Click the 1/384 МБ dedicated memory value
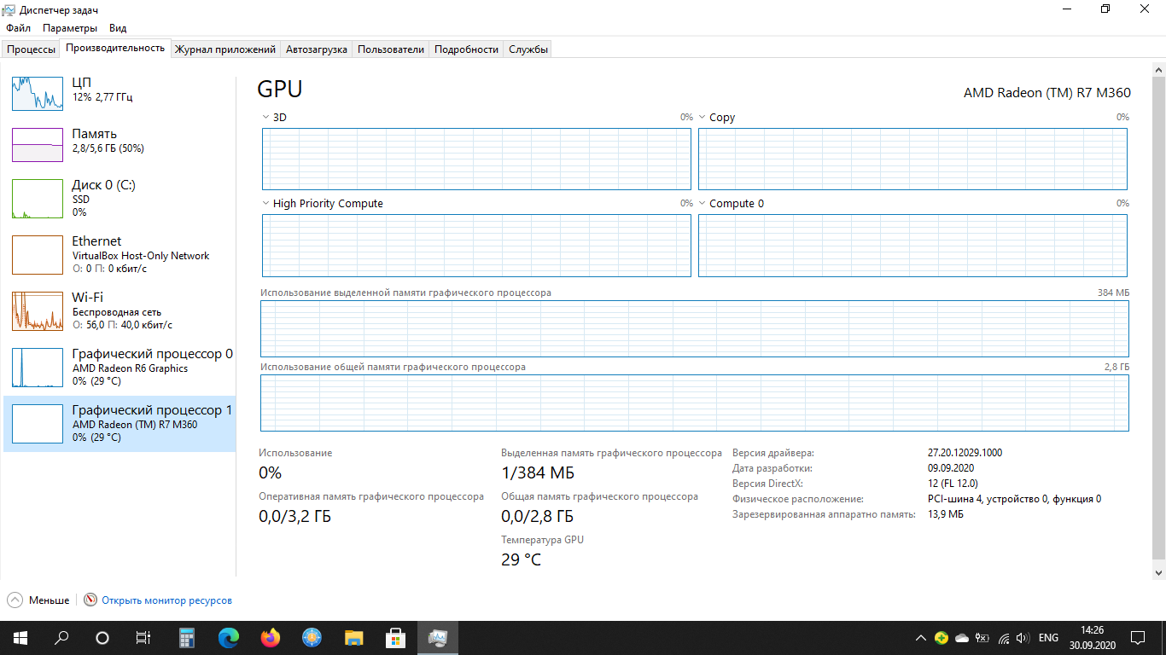Image resolution: width=1166 pixels, height=655 pixels. [x=538, y=472]
